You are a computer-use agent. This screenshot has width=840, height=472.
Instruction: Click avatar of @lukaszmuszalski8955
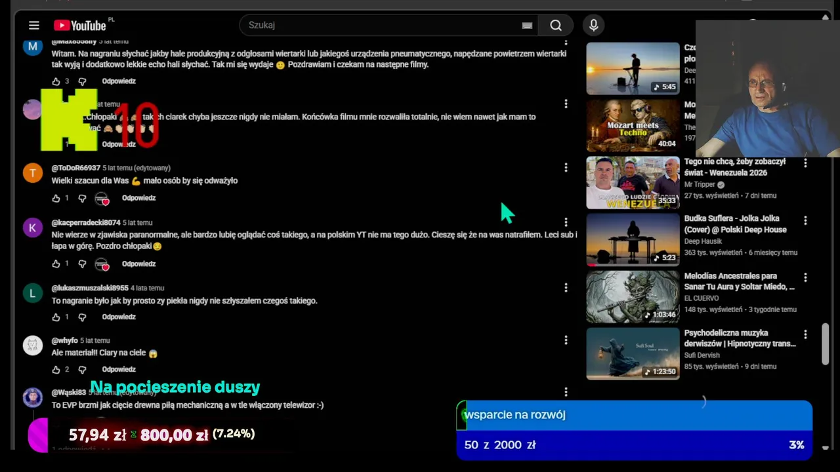33,292
